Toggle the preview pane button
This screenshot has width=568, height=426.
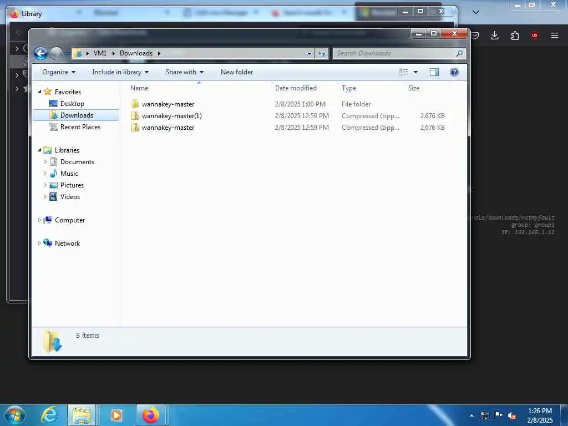tap(434, 72)
